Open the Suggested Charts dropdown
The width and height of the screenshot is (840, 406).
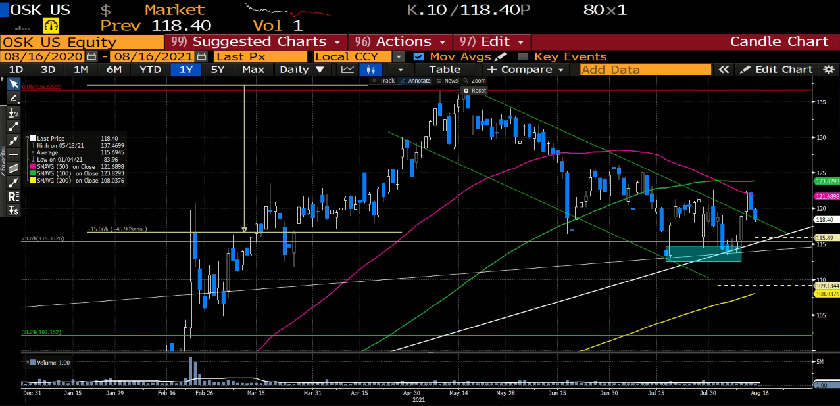pos(257,41)
